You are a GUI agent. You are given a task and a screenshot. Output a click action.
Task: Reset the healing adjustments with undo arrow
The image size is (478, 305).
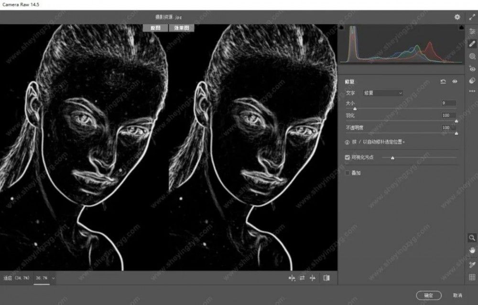pos(443,82)
